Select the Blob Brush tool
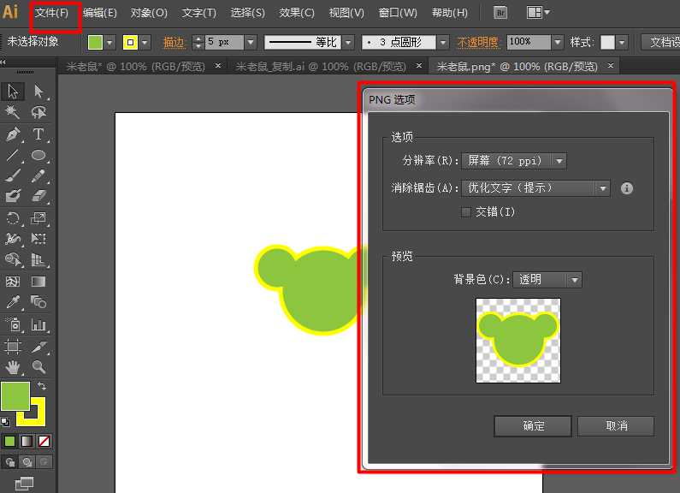Screen dimensions: 680x493 13,196
